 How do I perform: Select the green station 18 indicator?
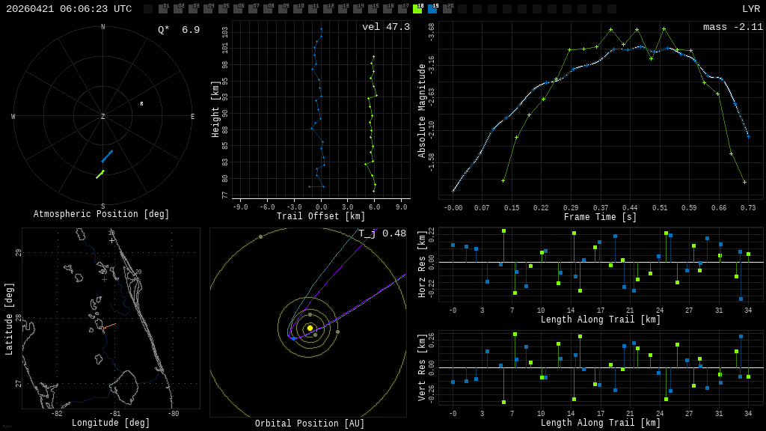click(417, 8)
